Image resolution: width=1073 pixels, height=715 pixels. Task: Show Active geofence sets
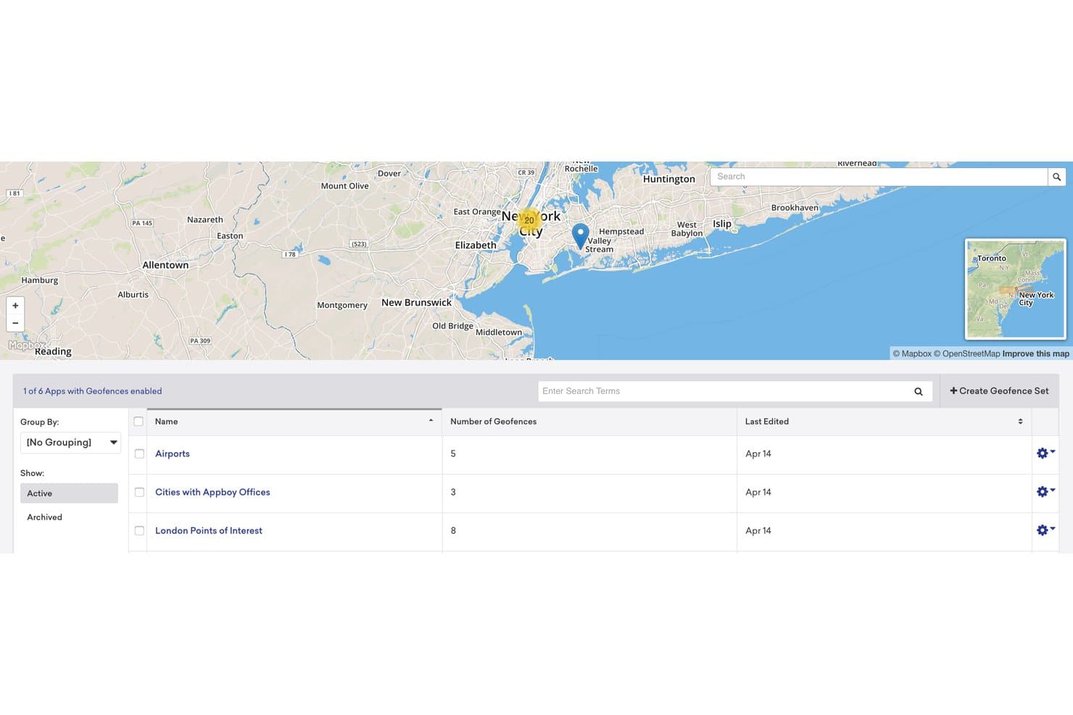(69, 493)
